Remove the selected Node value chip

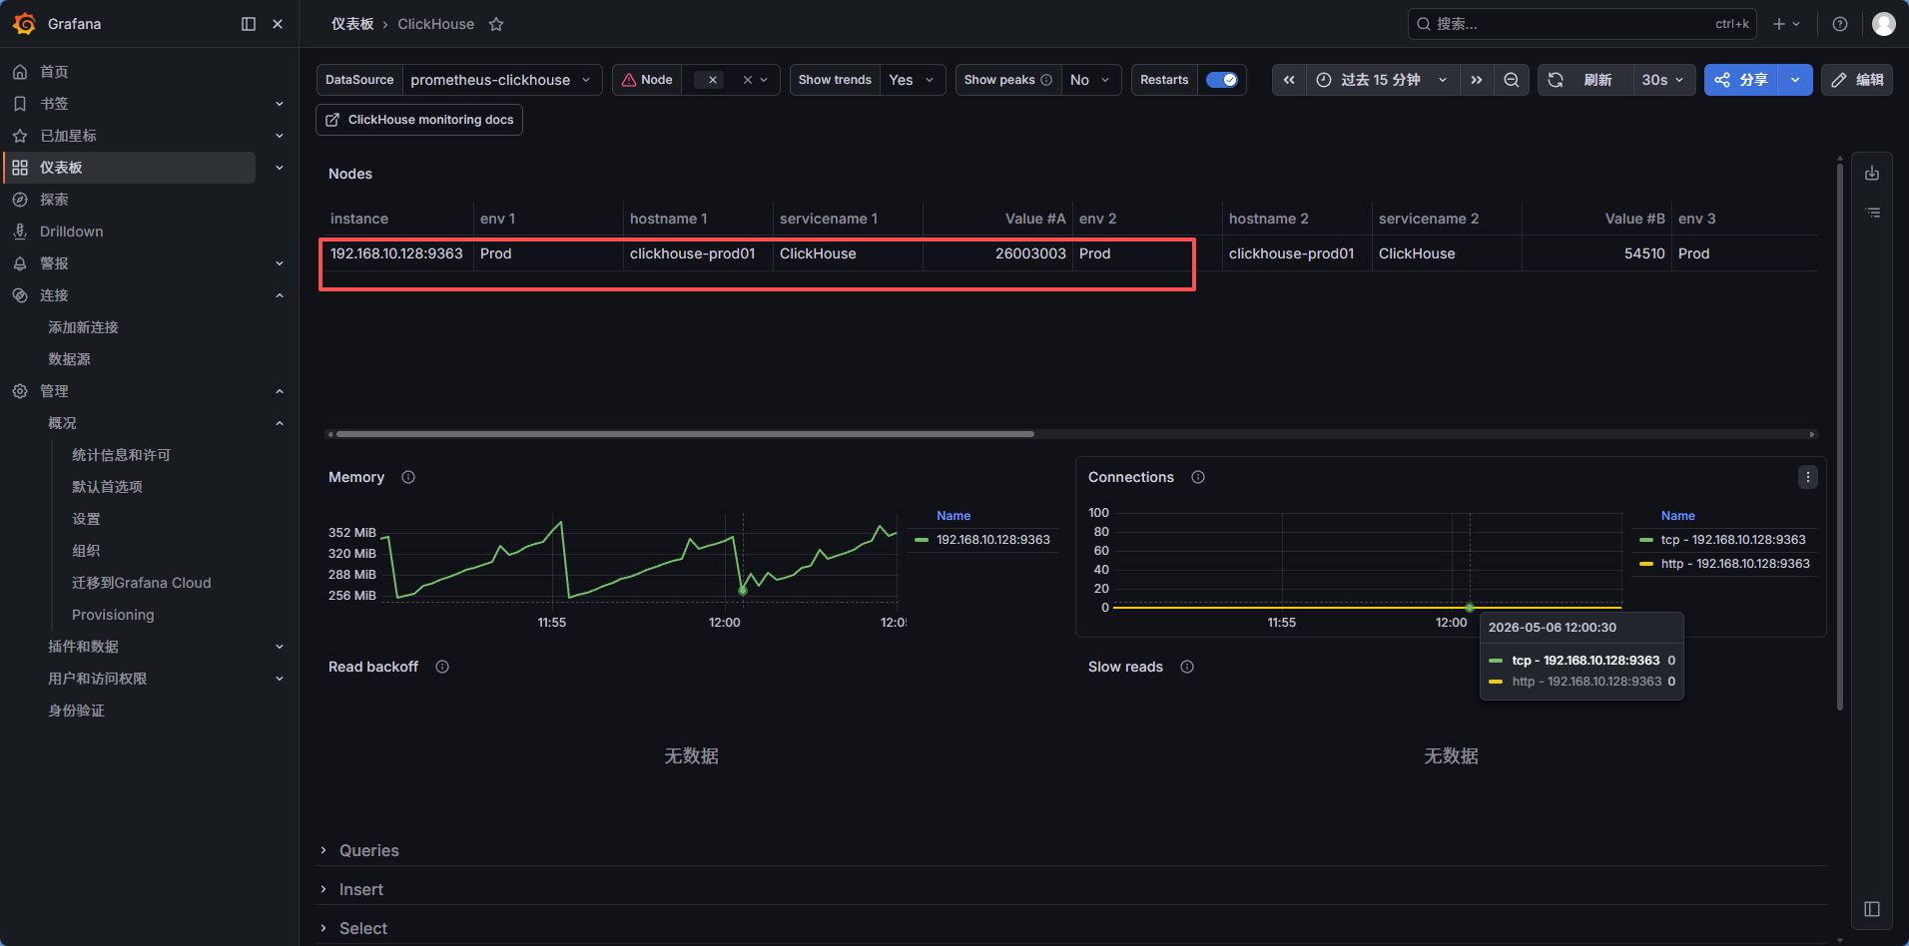point(712,80)
